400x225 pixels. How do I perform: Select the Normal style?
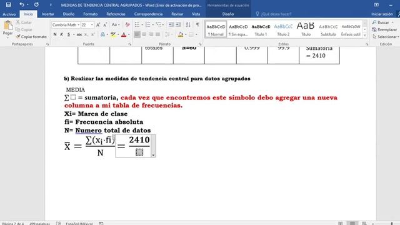(216, 29)
